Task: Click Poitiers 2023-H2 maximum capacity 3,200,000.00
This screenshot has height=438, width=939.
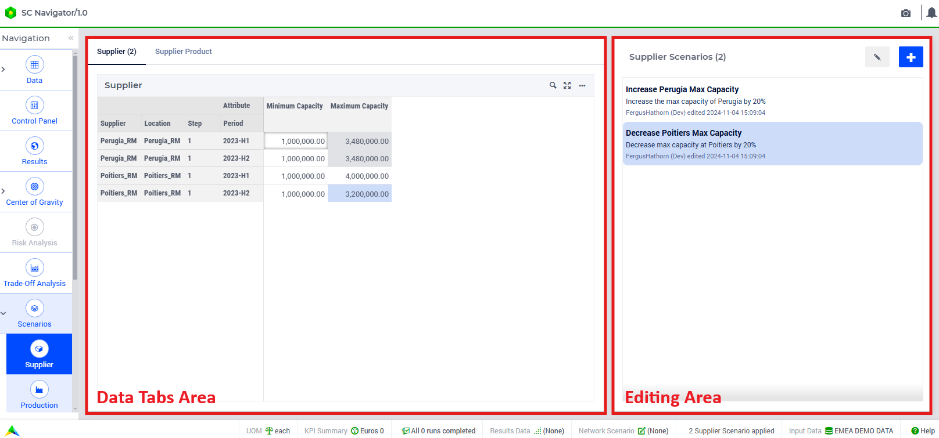Action: (360, 193)
